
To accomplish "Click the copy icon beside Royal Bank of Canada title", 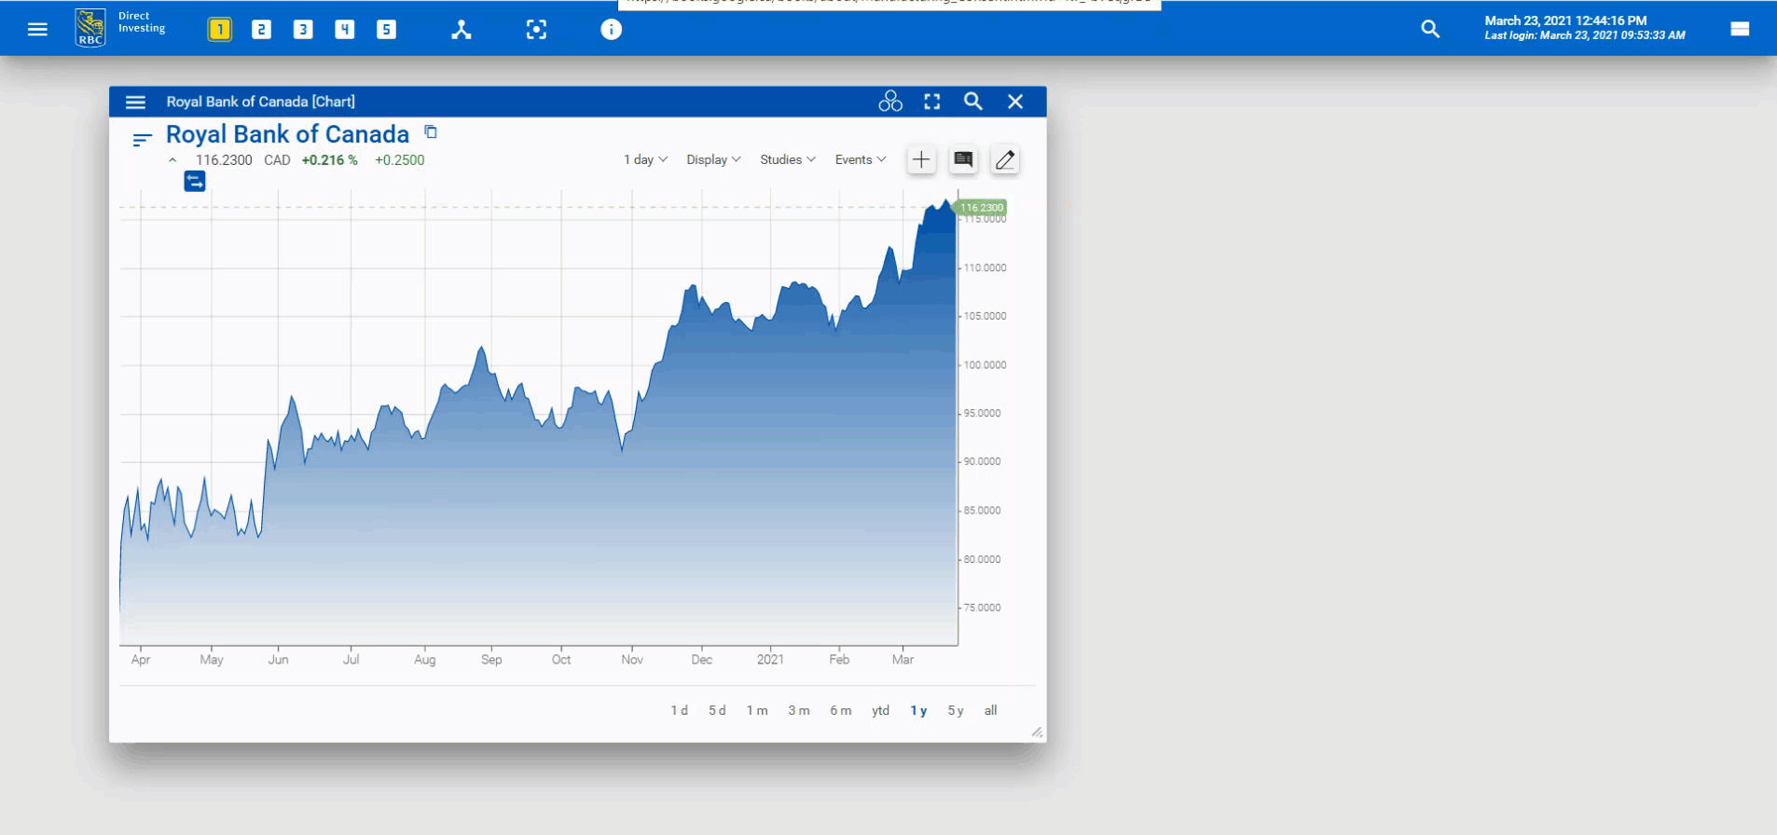I will tap(431, 131).
